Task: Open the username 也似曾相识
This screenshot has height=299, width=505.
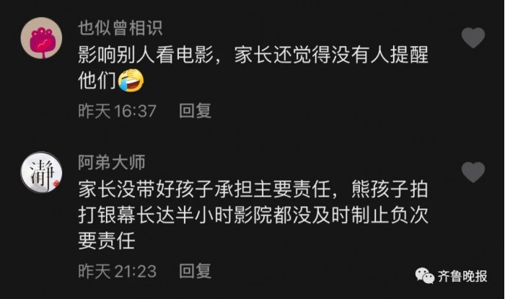Action: (x=120, y=28)
